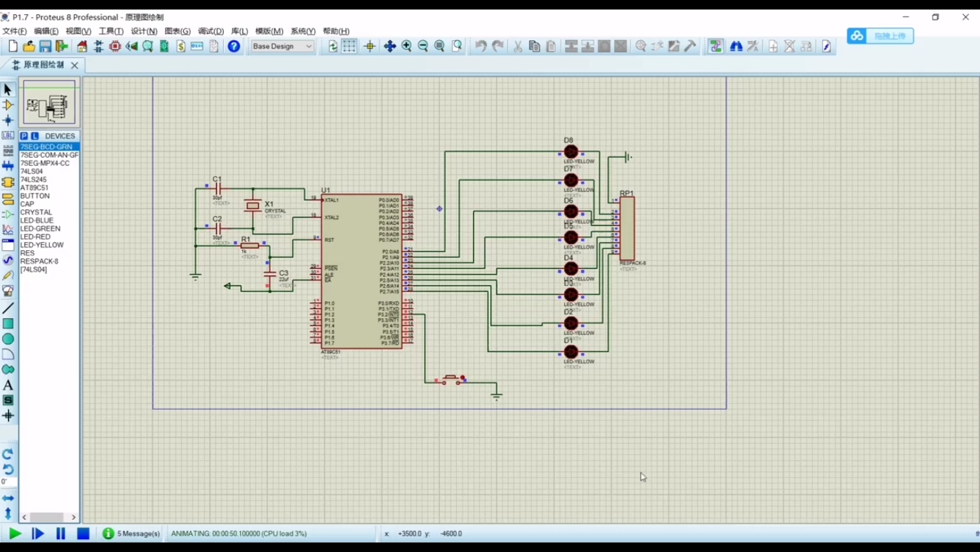This screenshot has width=980, height=552.
Task: Step the simulation forward
Action: (38, 534)
